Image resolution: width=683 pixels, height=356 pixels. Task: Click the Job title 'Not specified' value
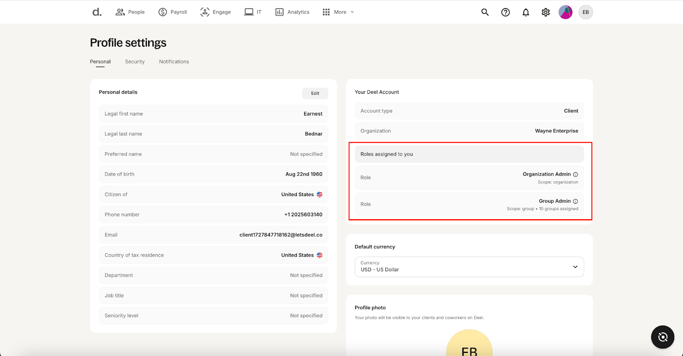click(x=306, y=295)
